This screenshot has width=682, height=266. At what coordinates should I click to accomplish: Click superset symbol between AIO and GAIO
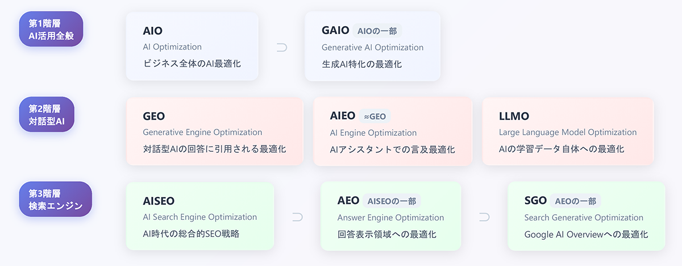pyautogui.click(x=282, y=47)
